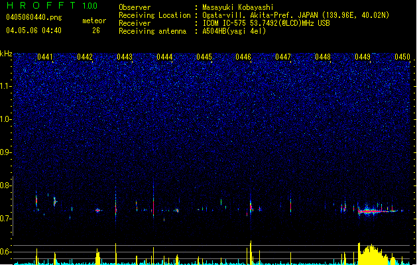The width and height of the screenshot is (417, 265).
Task: Click the date stamp 04.05.06 04:40
Action: pyautogui.click(x=34, y=30)
